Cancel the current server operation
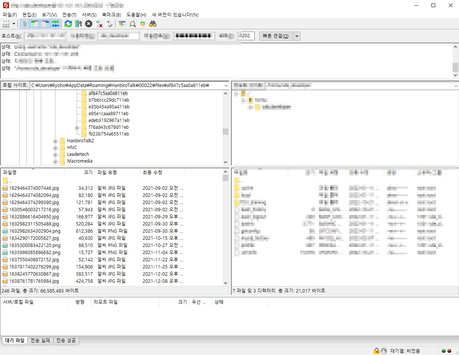The image size is (459, 355). pos(88,24)
